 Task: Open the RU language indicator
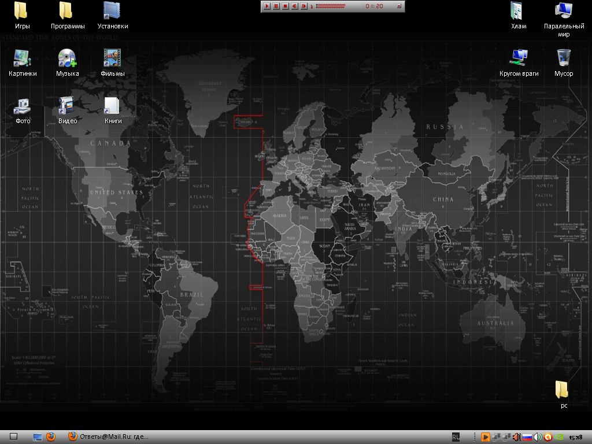pos(456,437)
